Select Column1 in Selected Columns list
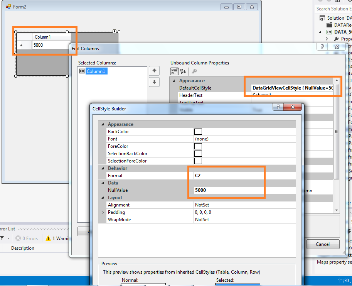Screen dimensions: 352x286 pyautogui.click(x=96, y=71)
